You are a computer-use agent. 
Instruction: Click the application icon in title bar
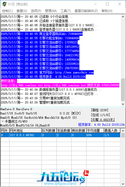coord(4,4)
